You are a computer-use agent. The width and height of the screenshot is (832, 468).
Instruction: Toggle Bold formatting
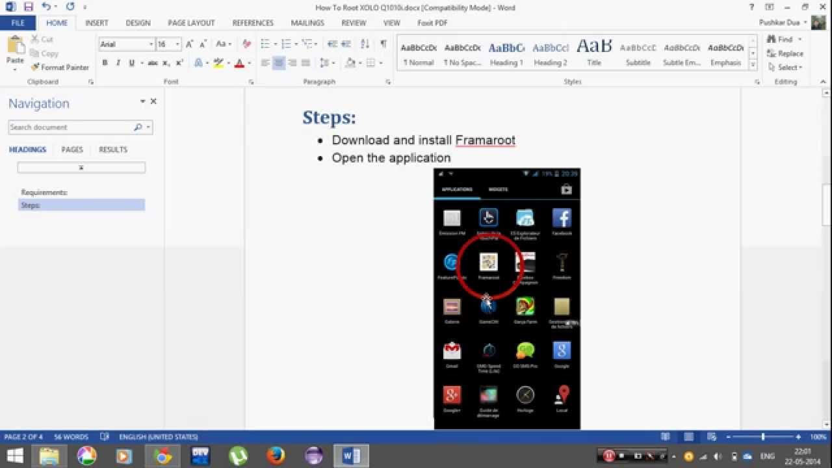click(105, 63)
